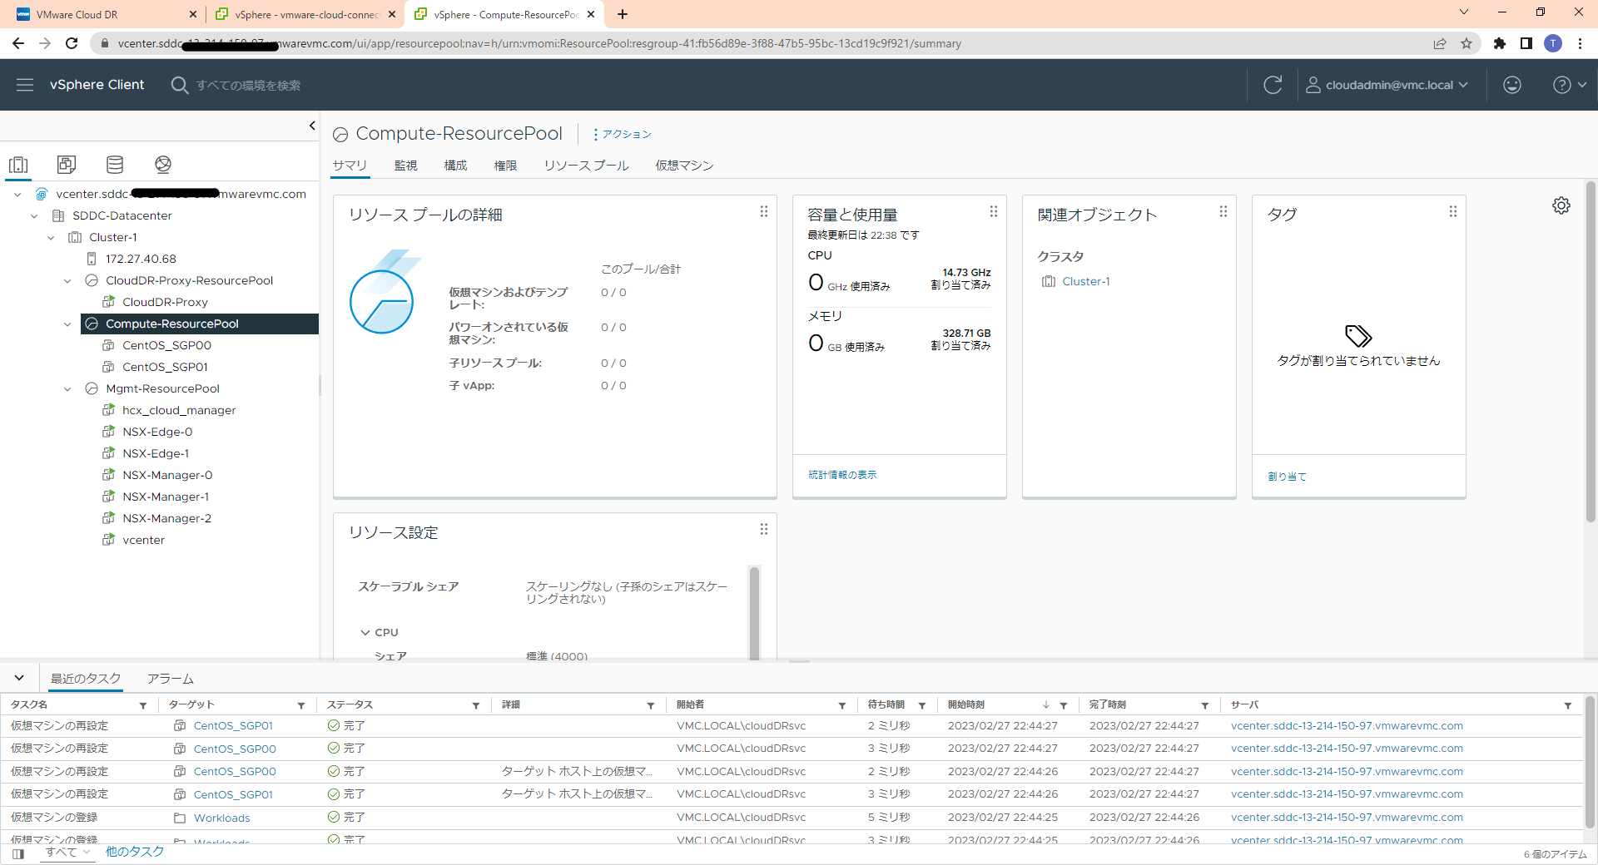Collapse the vcenter.sddc tree node
Image resolution: width=1598 pixels, height=865 pixels.
17,195
